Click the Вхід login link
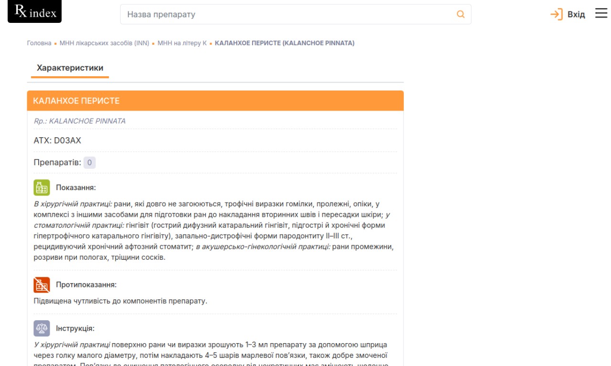 [576, 14]
